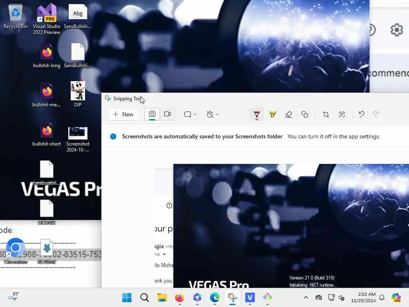Image resolution: width=409 pixels, height=307 pixels.
Task: Open the weather widget showing 85°
Action: (13, 297)
